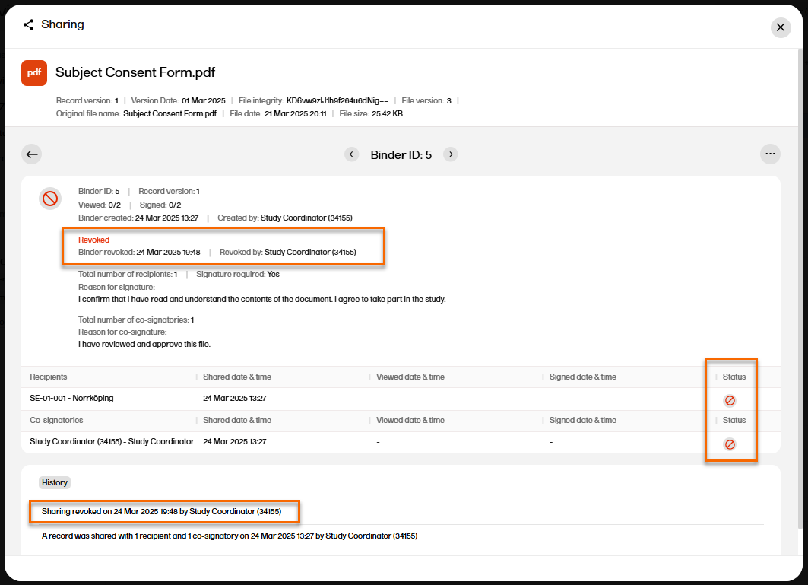The width and height of the screenshot is (808, 585).
Task: Click the red pdf file icon
Action: tap(34, 73)
